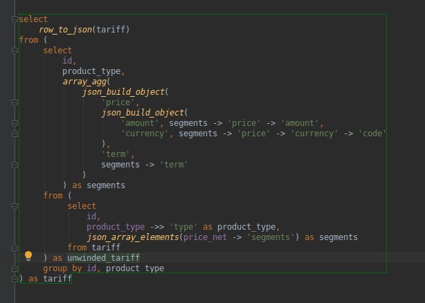The width and height of the screenshot is (425, 303).
Task: Toggle fold marker on the final ) as tariff line
Action: click(15, 279)
